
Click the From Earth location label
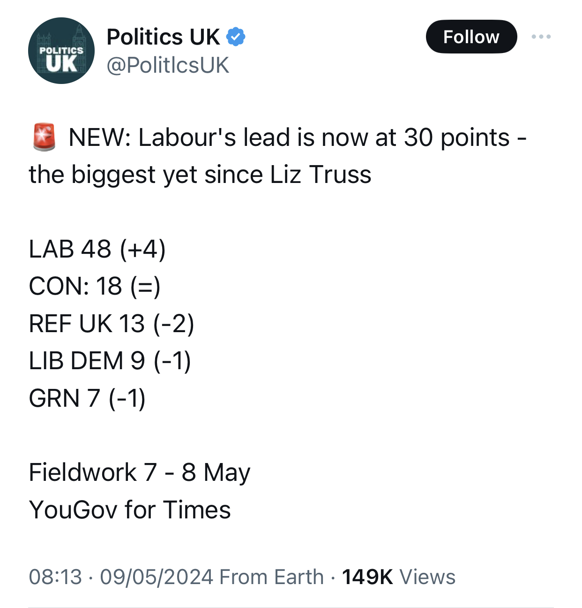272,577
